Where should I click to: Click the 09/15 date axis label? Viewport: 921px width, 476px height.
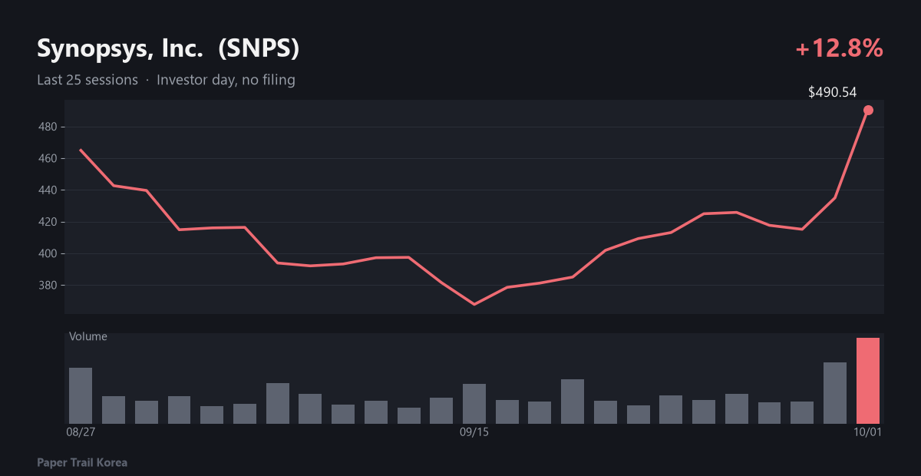[474, 432]
